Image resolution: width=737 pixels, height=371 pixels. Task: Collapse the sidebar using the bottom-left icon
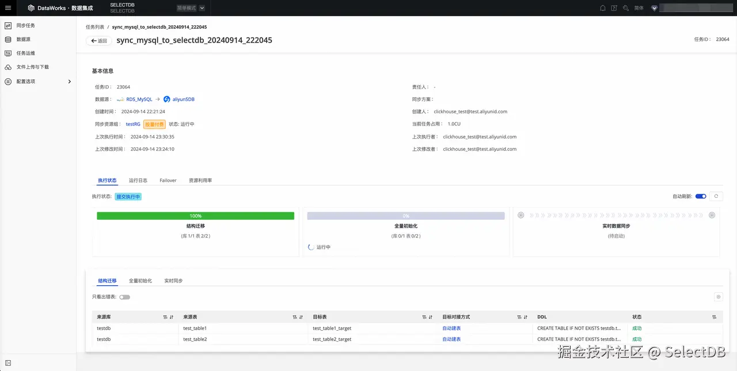8,363
